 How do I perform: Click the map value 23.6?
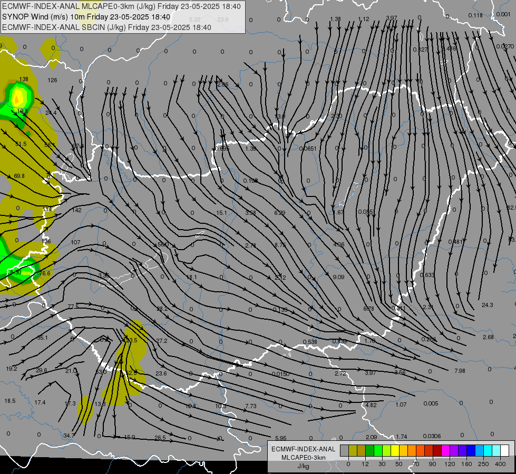(x=161, y=373)
